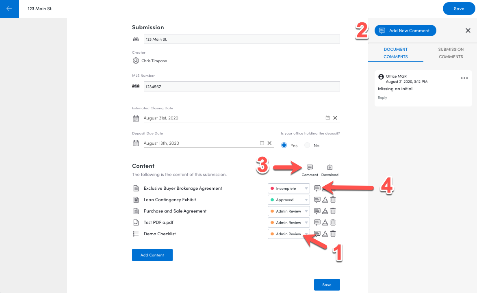Click Office MGR profile avatar icon

pyautogui.click(x=381, y=77)
